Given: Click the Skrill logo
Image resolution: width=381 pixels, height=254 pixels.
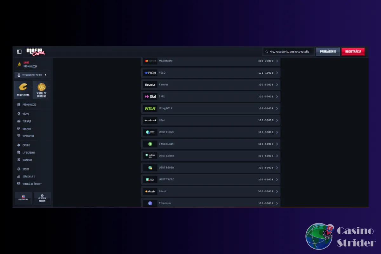Looking at the screenshot, I should pos(150,97).
